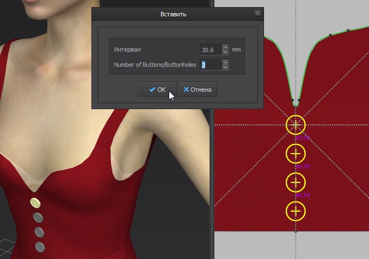Click the Вставить dialog title bar

coord(173,14)
